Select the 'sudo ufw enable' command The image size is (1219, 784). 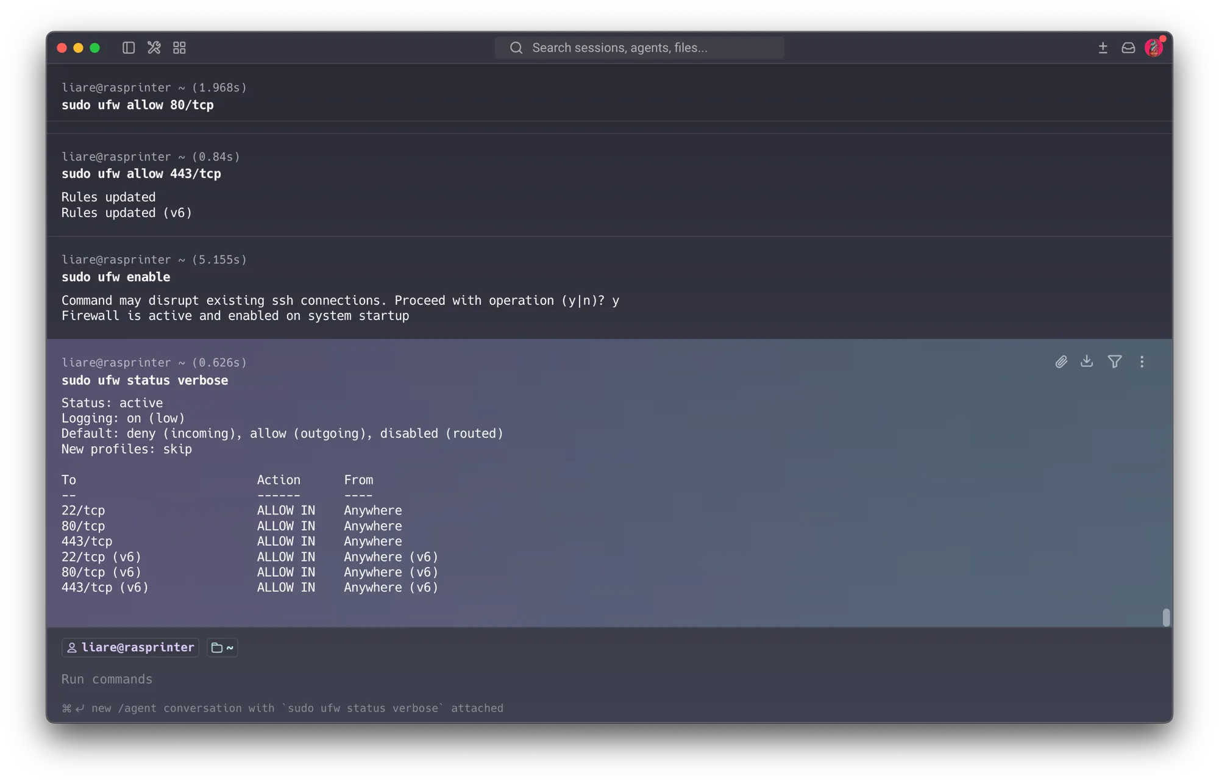[x=116, y=277]
